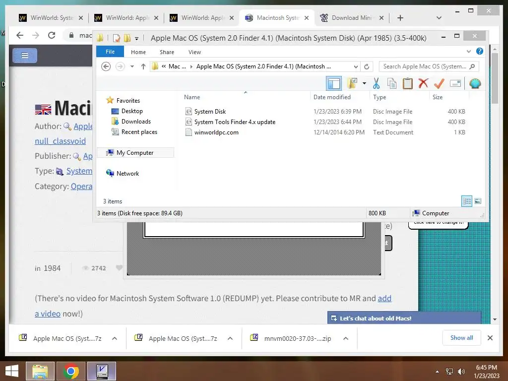
Task: Select Recent places in navigation pane
Action: point(139,132)
